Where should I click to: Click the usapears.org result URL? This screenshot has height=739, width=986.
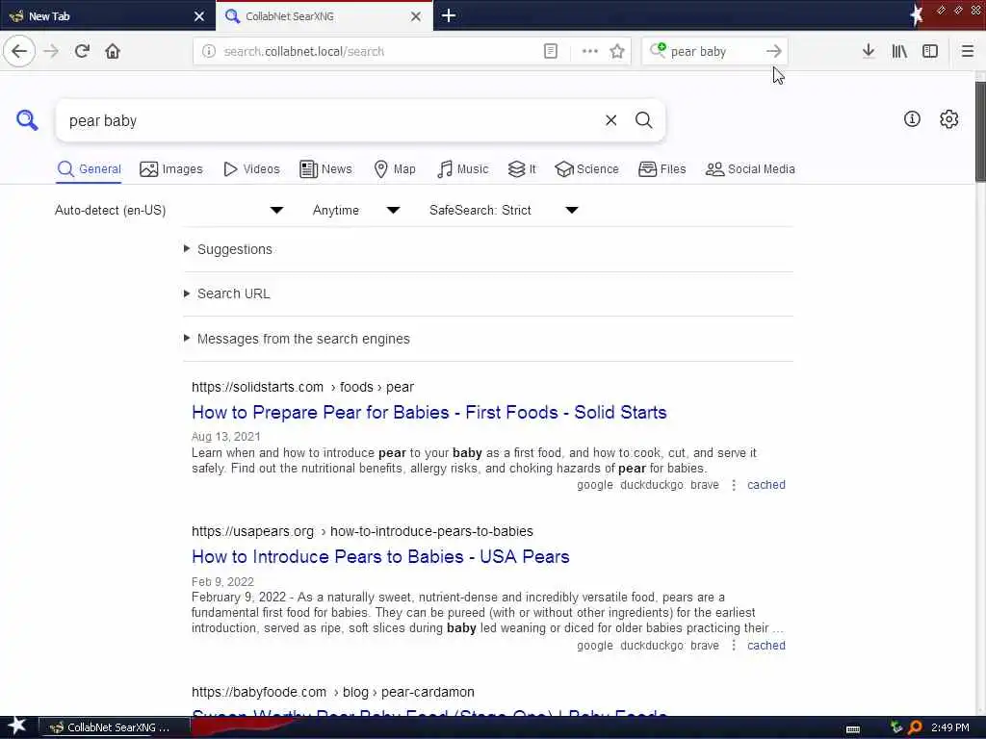[362, 531]
